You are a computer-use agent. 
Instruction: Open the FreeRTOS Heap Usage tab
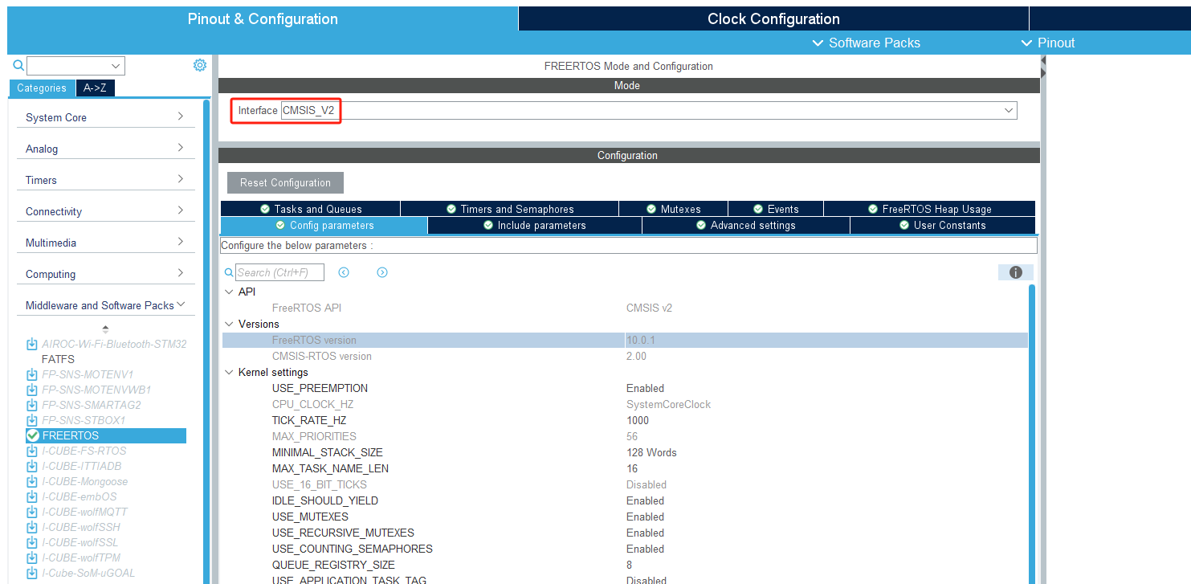(929, 209)
